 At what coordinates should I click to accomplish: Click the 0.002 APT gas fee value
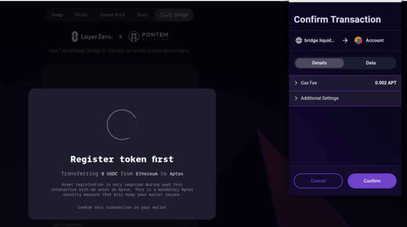(386, 83)
